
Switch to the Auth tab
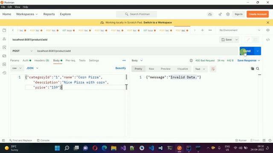[x=27, y=60]
